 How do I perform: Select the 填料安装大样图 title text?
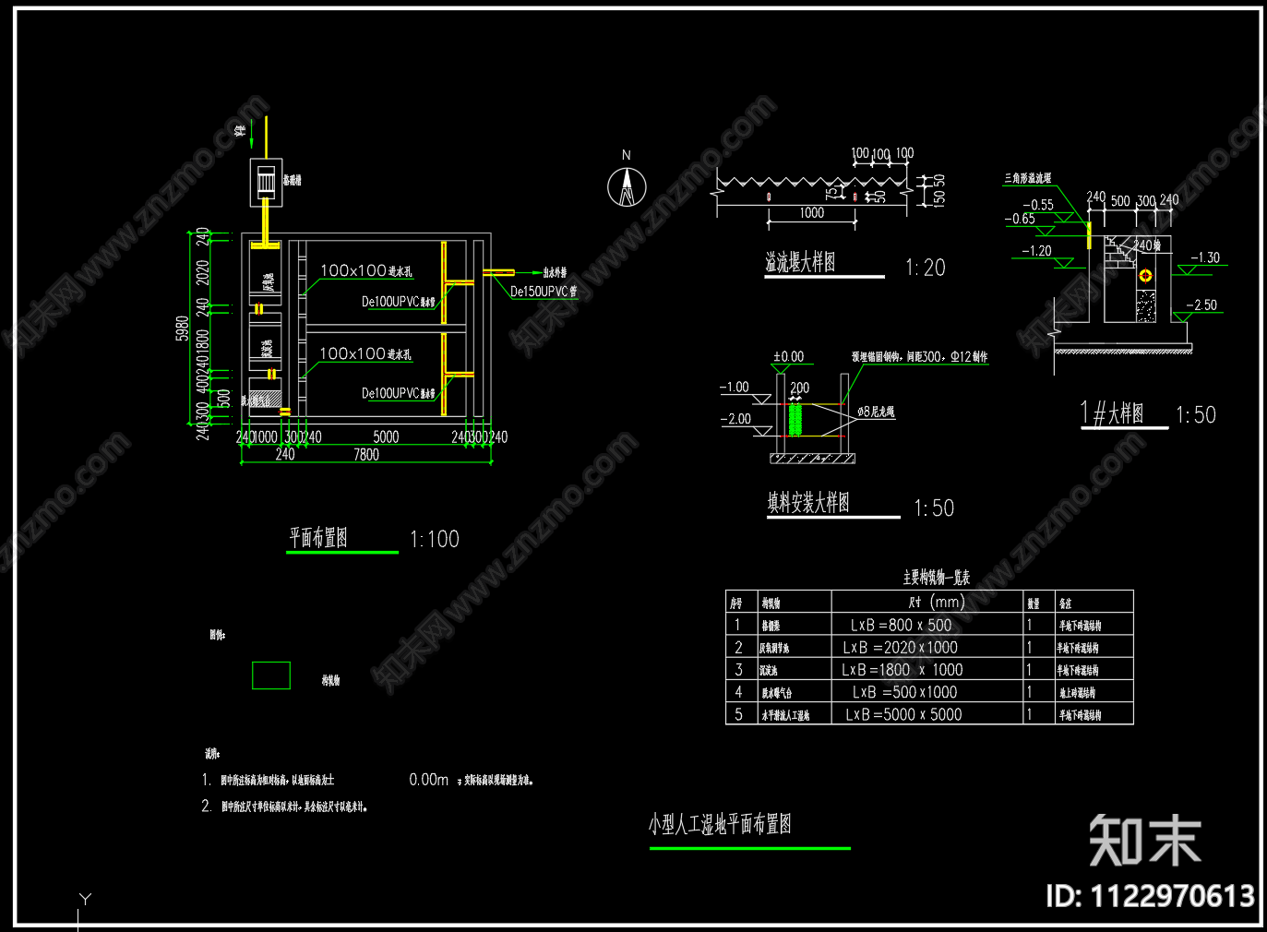(808, 503)
